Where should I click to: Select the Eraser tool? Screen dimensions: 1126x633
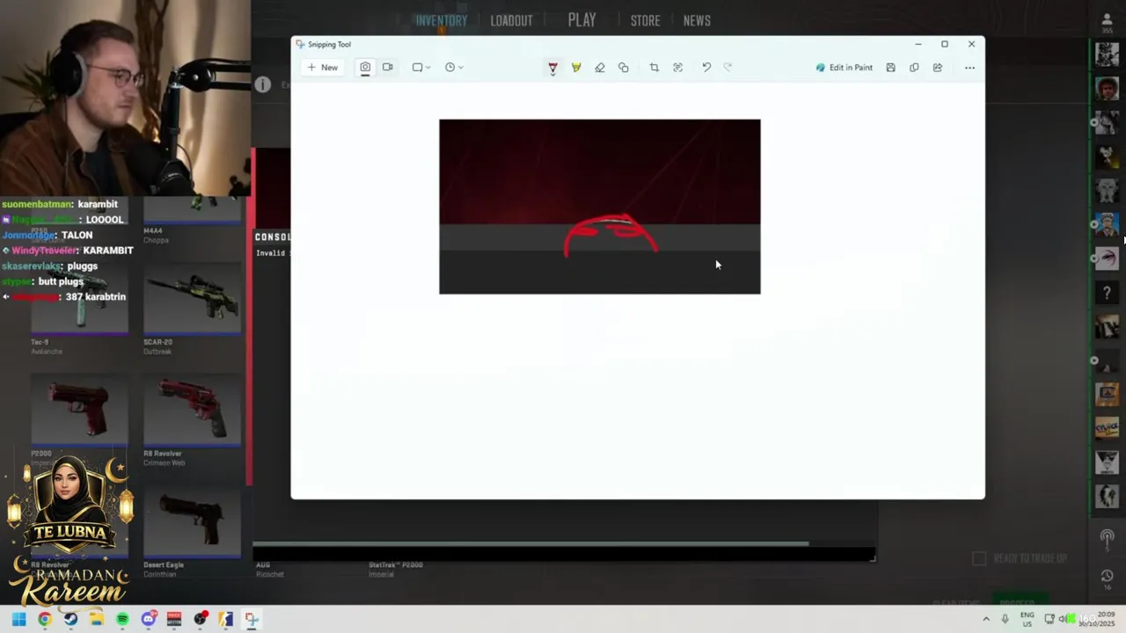(x=600, y=68)
